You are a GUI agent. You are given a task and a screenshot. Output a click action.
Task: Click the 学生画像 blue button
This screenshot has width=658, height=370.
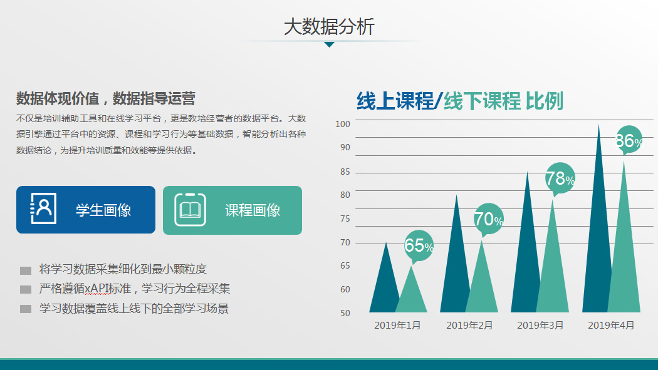coord(86,210)
